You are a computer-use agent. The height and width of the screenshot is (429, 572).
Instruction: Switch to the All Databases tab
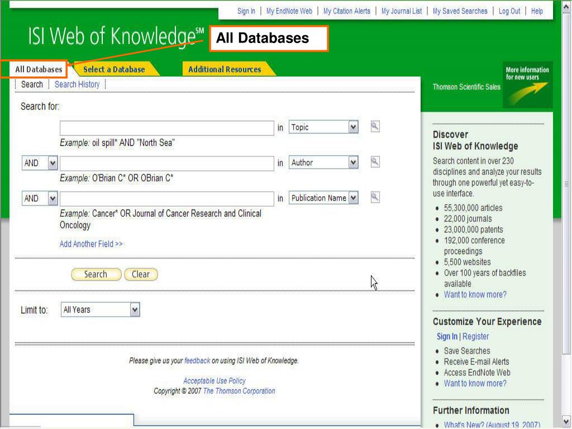tap(39, 69)
